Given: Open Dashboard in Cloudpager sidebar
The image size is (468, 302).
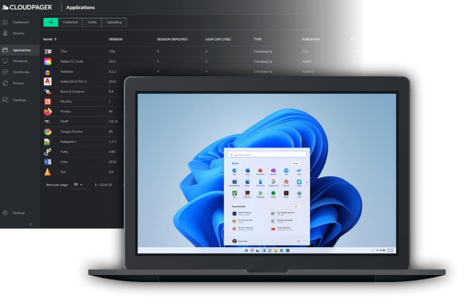Looking at the screenshot, I should 16,22.
